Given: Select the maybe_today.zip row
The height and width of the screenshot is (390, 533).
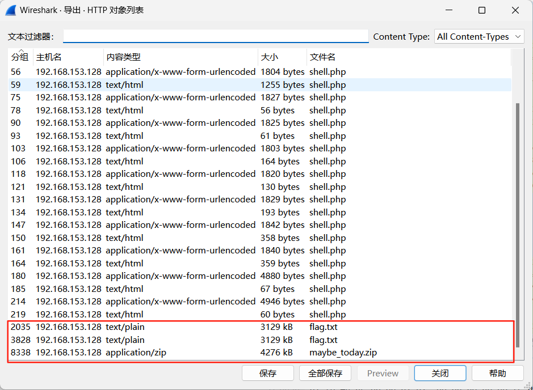Looking at the screenshot, I should click(343, 353).
